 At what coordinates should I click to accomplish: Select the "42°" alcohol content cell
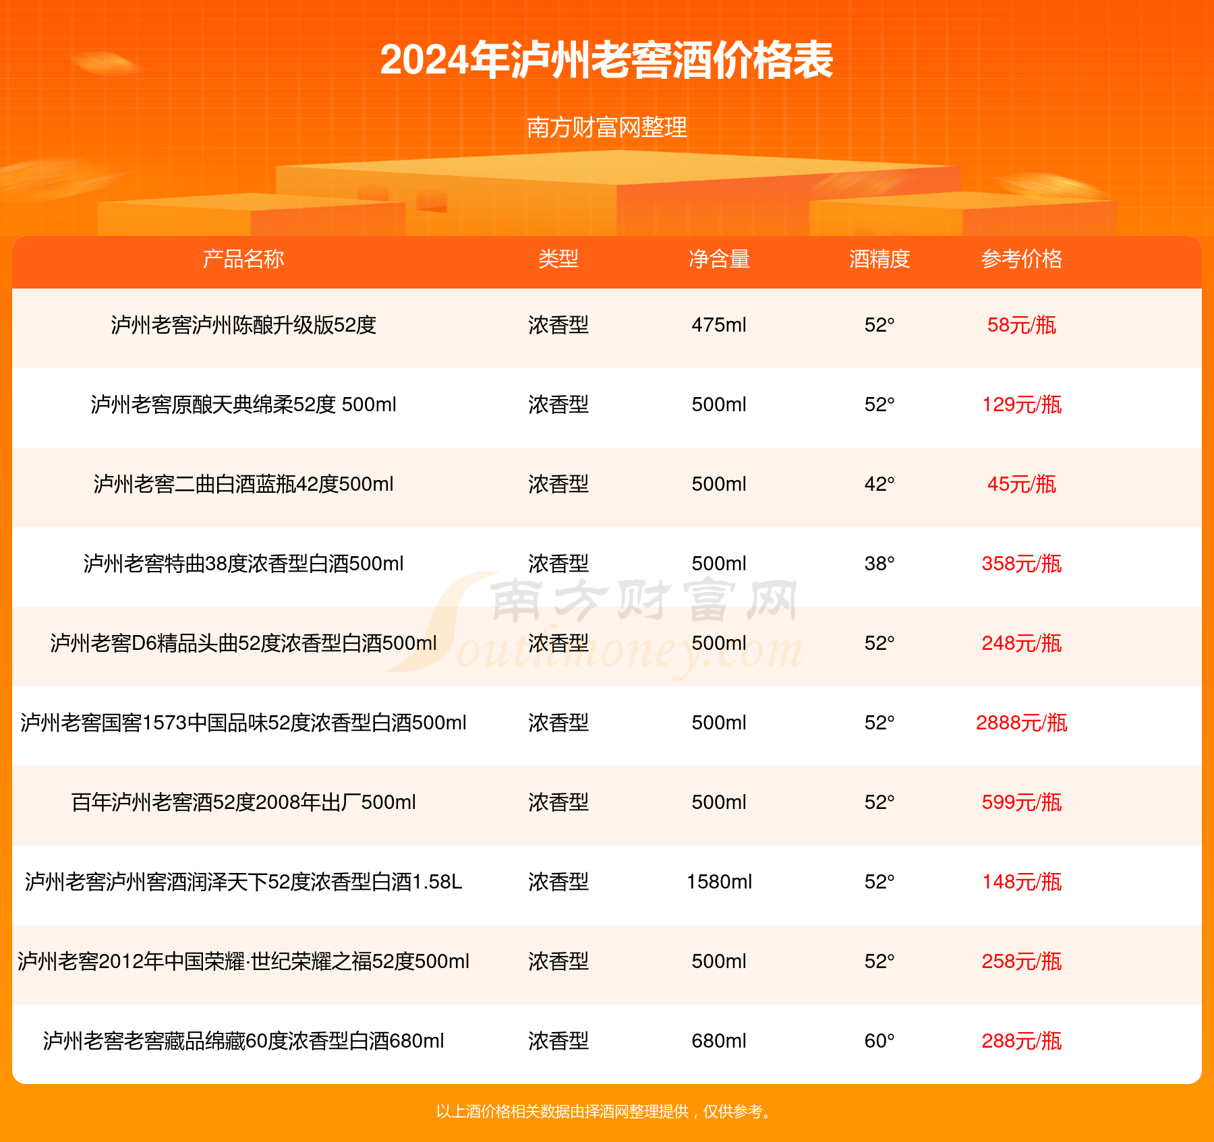(x=879, y=484)
